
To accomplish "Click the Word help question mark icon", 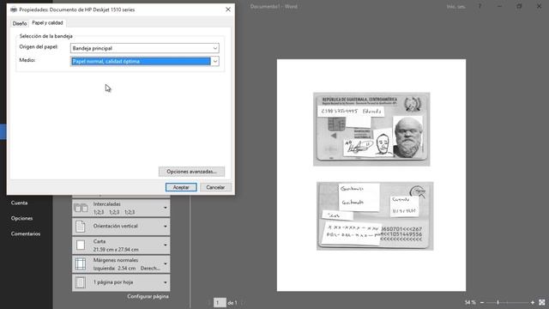I will pyautogui.click(x=480, y=6).
